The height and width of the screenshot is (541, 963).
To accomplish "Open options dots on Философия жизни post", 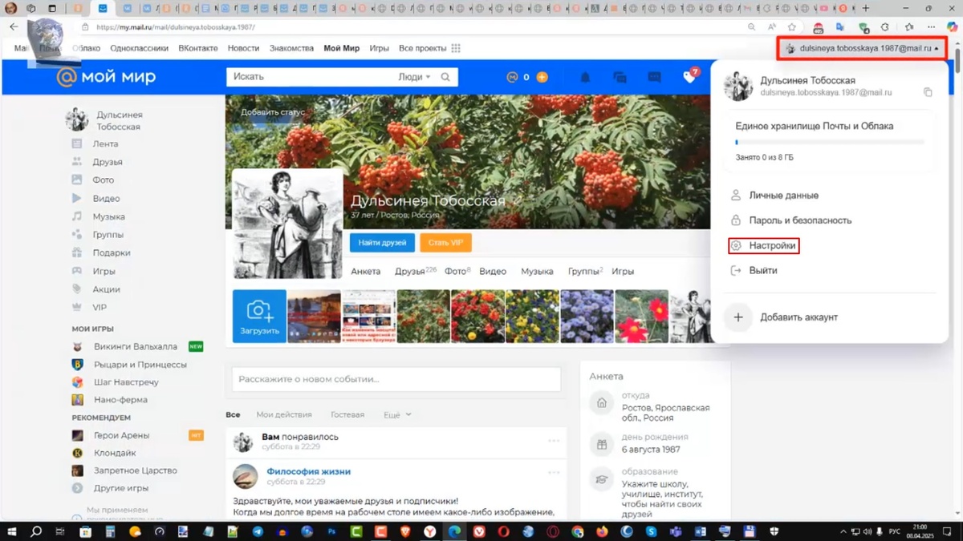I will pos(554,471).
